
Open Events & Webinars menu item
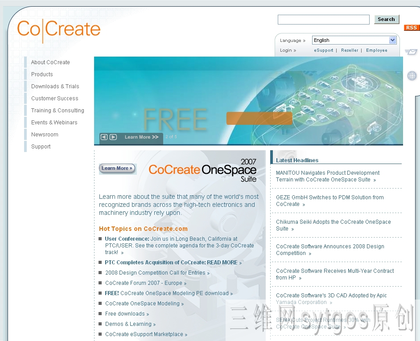tap(54, 123)
